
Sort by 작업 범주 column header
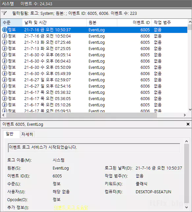click(170, 22)
